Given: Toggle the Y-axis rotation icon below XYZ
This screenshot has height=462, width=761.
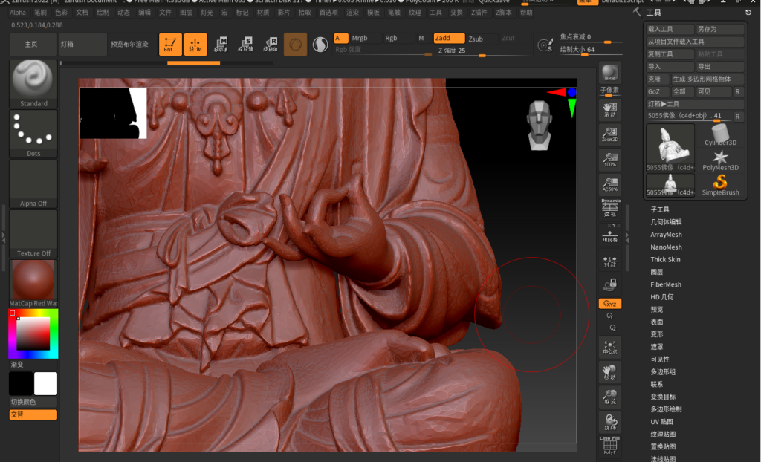Looking at the screenshot, I should [x=609, y=316].
